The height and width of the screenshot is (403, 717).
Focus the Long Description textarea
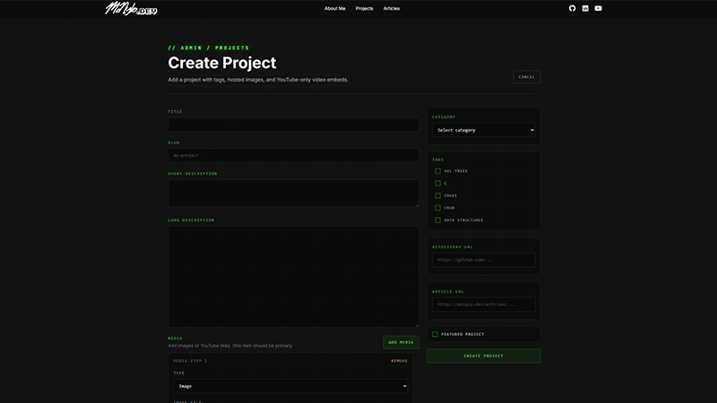point(293,277)
